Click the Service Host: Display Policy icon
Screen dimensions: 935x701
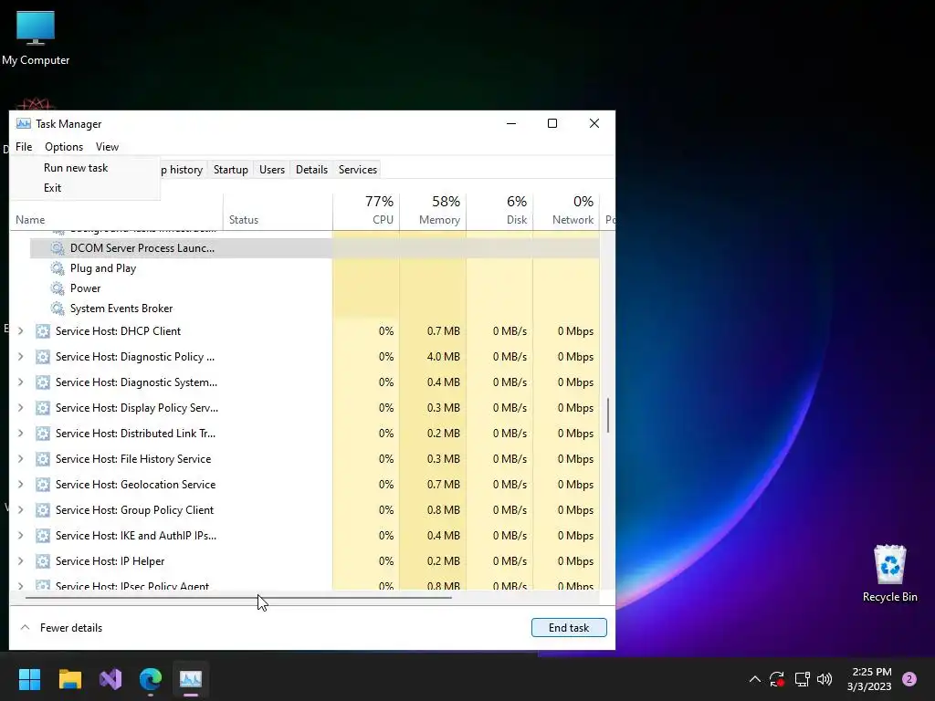tap(42, 408)
